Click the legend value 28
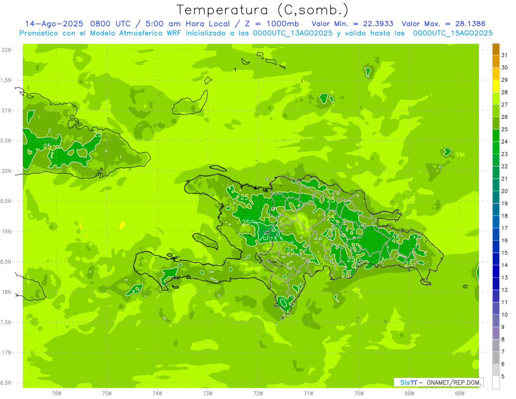The height and width of the screenshot is (399, 516). tap(504, 92)
